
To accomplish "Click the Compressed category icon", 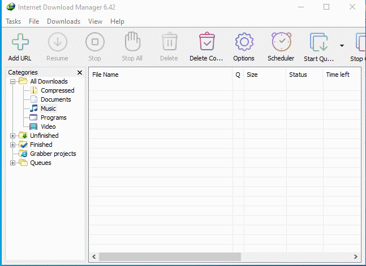I will 34,90.
